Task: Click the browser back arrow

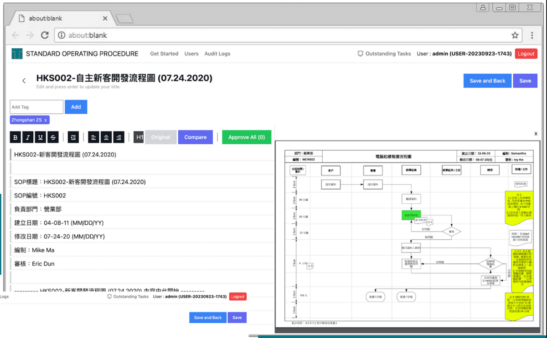Action: pos(15,35)
